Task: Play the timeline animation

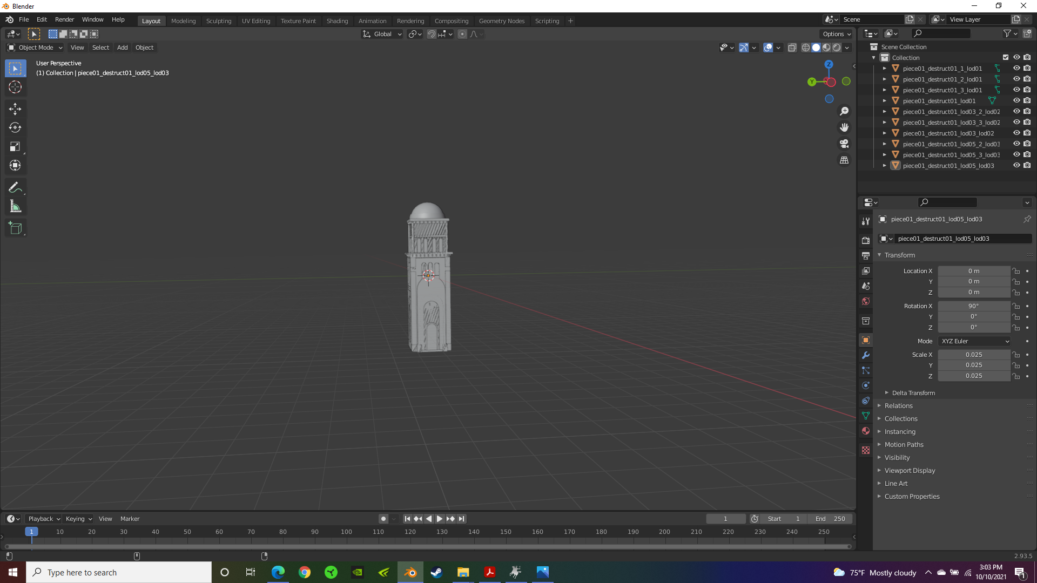Action: tap(440, 519)
